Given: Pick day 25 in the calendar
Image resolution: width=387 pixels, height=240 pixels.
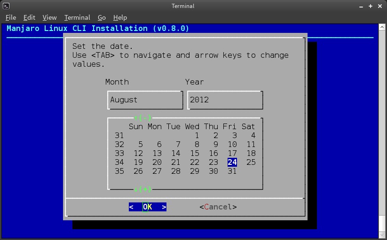Looking at the screenshot, I should tap(251, 162).
